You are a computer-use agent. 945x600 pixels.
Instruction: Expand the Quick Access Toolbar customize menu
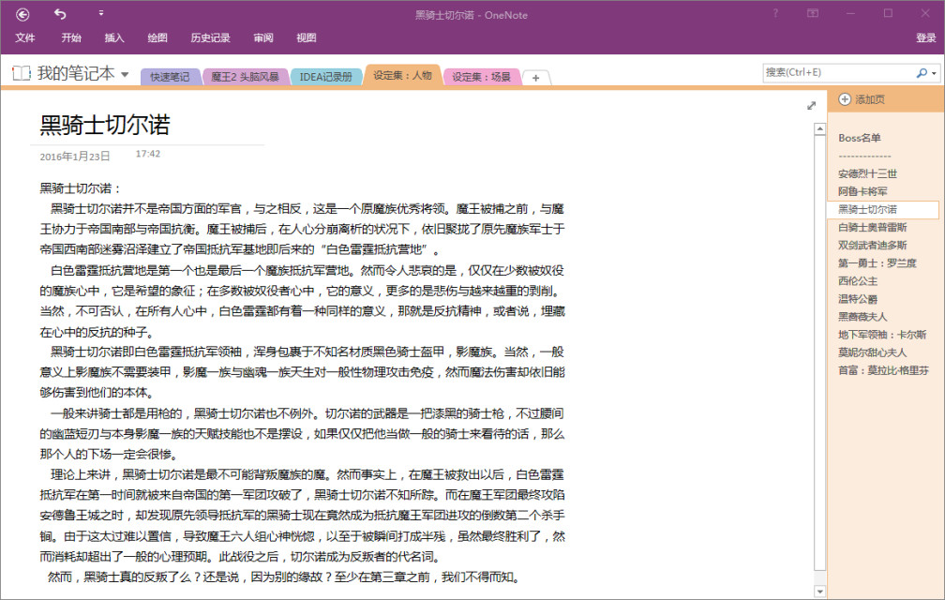coord(101,14)
